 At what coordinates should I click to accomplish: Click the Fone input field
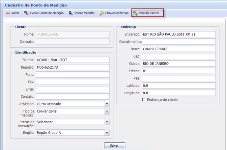coord(73,74)
